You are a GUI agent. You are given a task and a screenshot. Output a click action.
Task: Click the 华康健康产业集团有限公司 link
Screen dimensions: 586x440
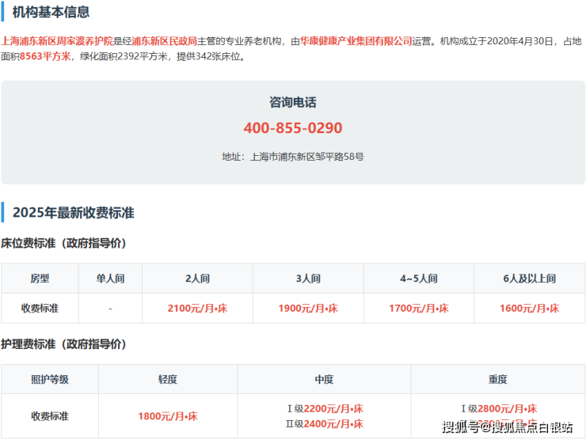click(x=356, y=40)
